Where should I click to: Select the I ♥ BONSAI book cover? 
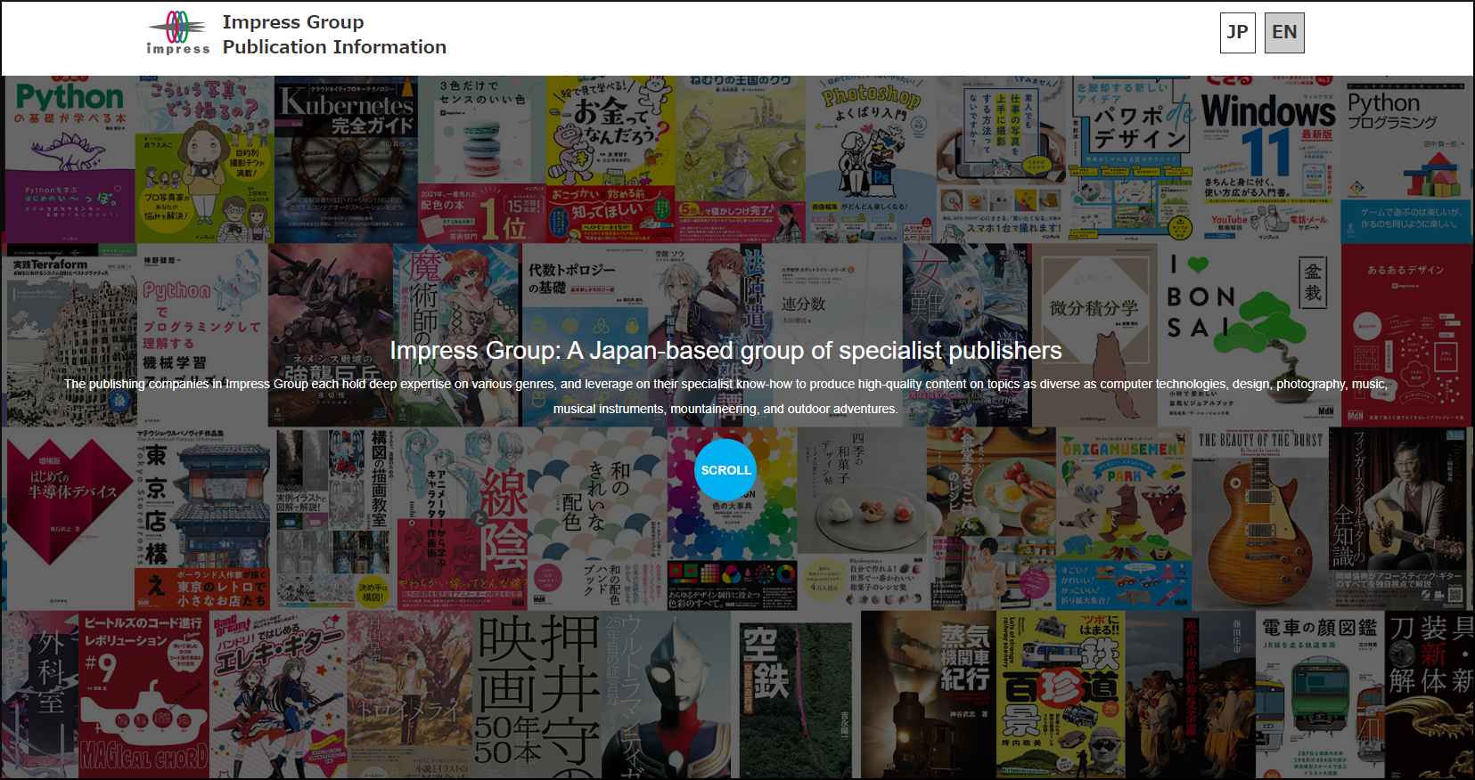coord(1248,336)
